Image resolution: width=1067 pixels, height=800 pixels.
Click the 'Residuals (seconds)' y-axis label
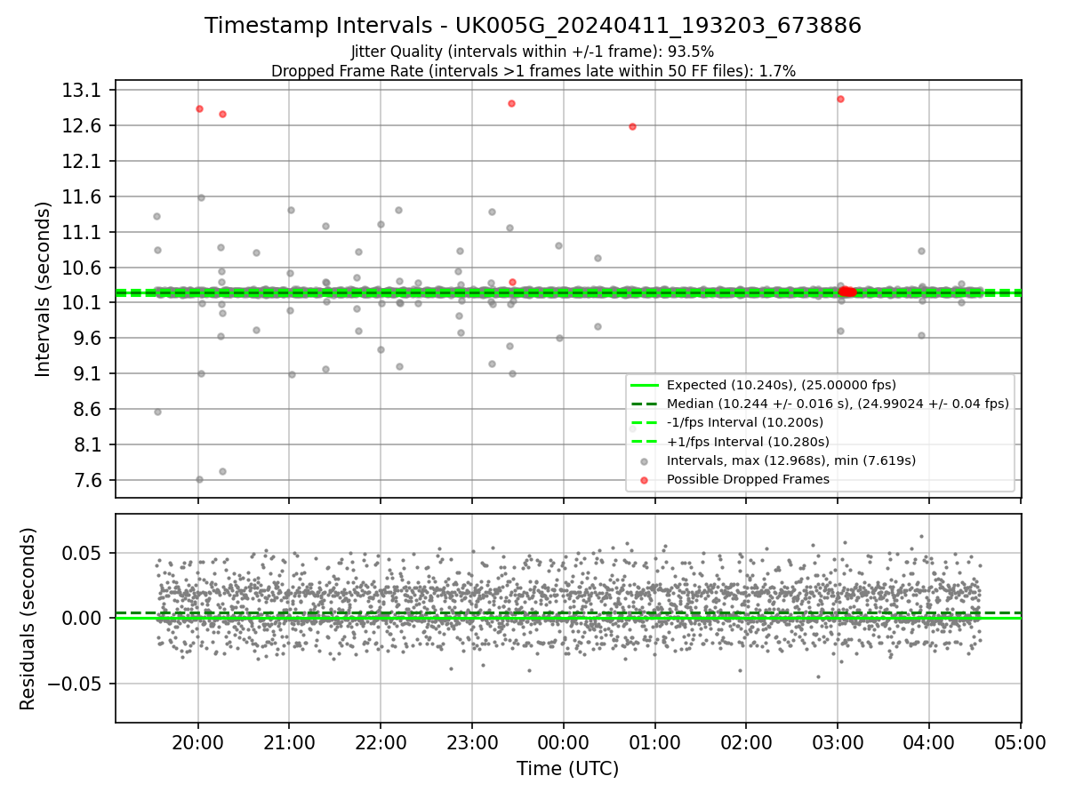tap(28, 619)
